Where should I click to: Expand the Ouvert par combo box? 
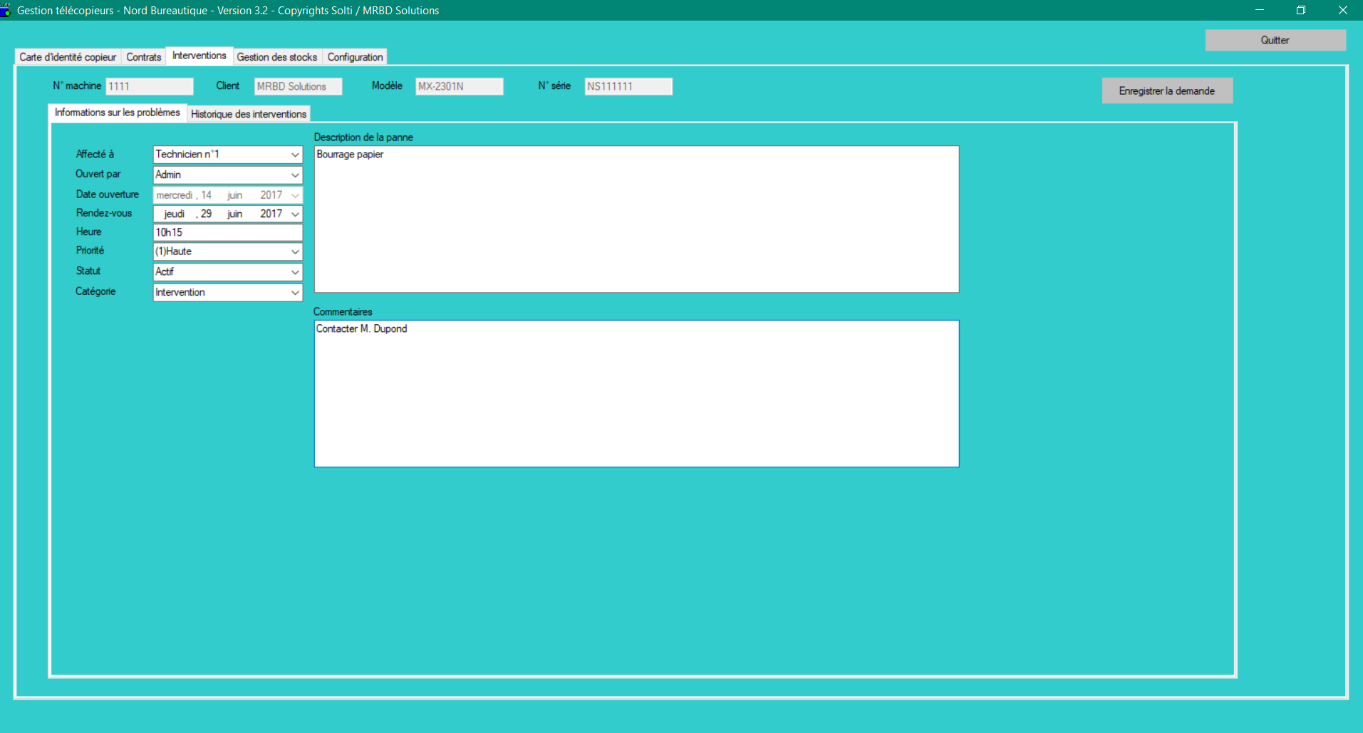click(294, 175)
